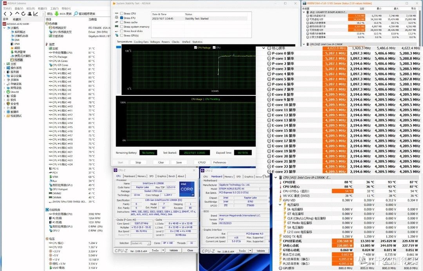
Task: Toggle the CPU graph legend checkbox
Action: [214, 47]
